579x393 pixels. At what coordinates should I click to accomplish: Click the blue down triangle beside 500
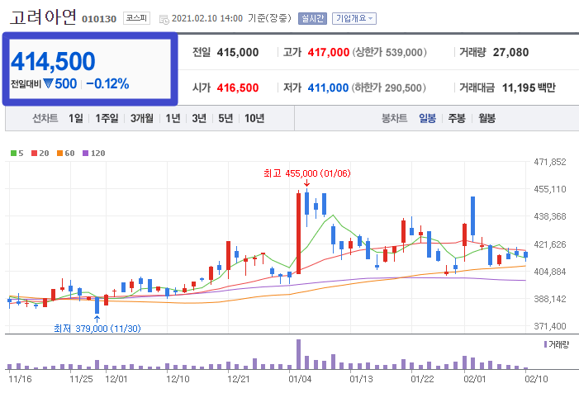pos(48,83)
